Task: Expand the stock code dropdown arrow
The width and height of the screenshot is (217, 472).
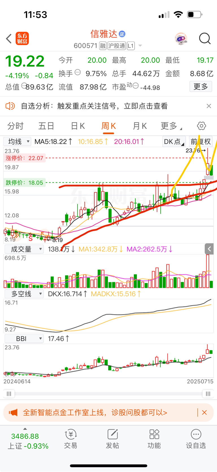Action: (140, 46)
